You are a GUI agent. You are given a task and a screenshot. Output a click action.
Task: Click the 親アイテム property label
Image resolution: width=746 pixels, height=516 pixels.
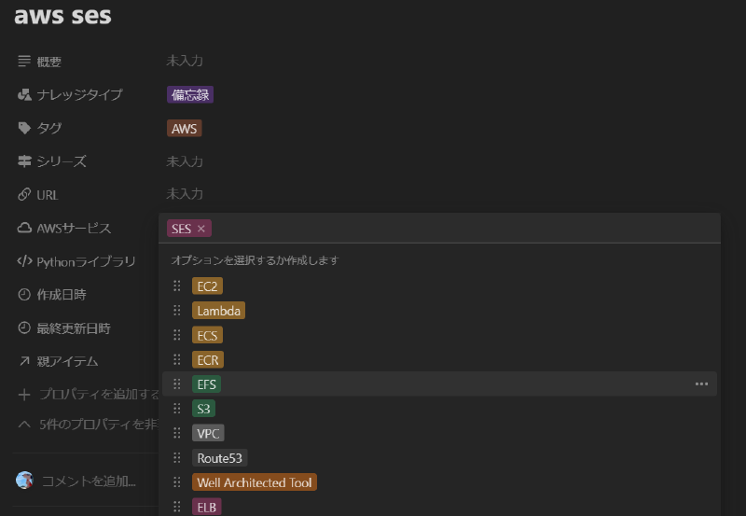67,361
